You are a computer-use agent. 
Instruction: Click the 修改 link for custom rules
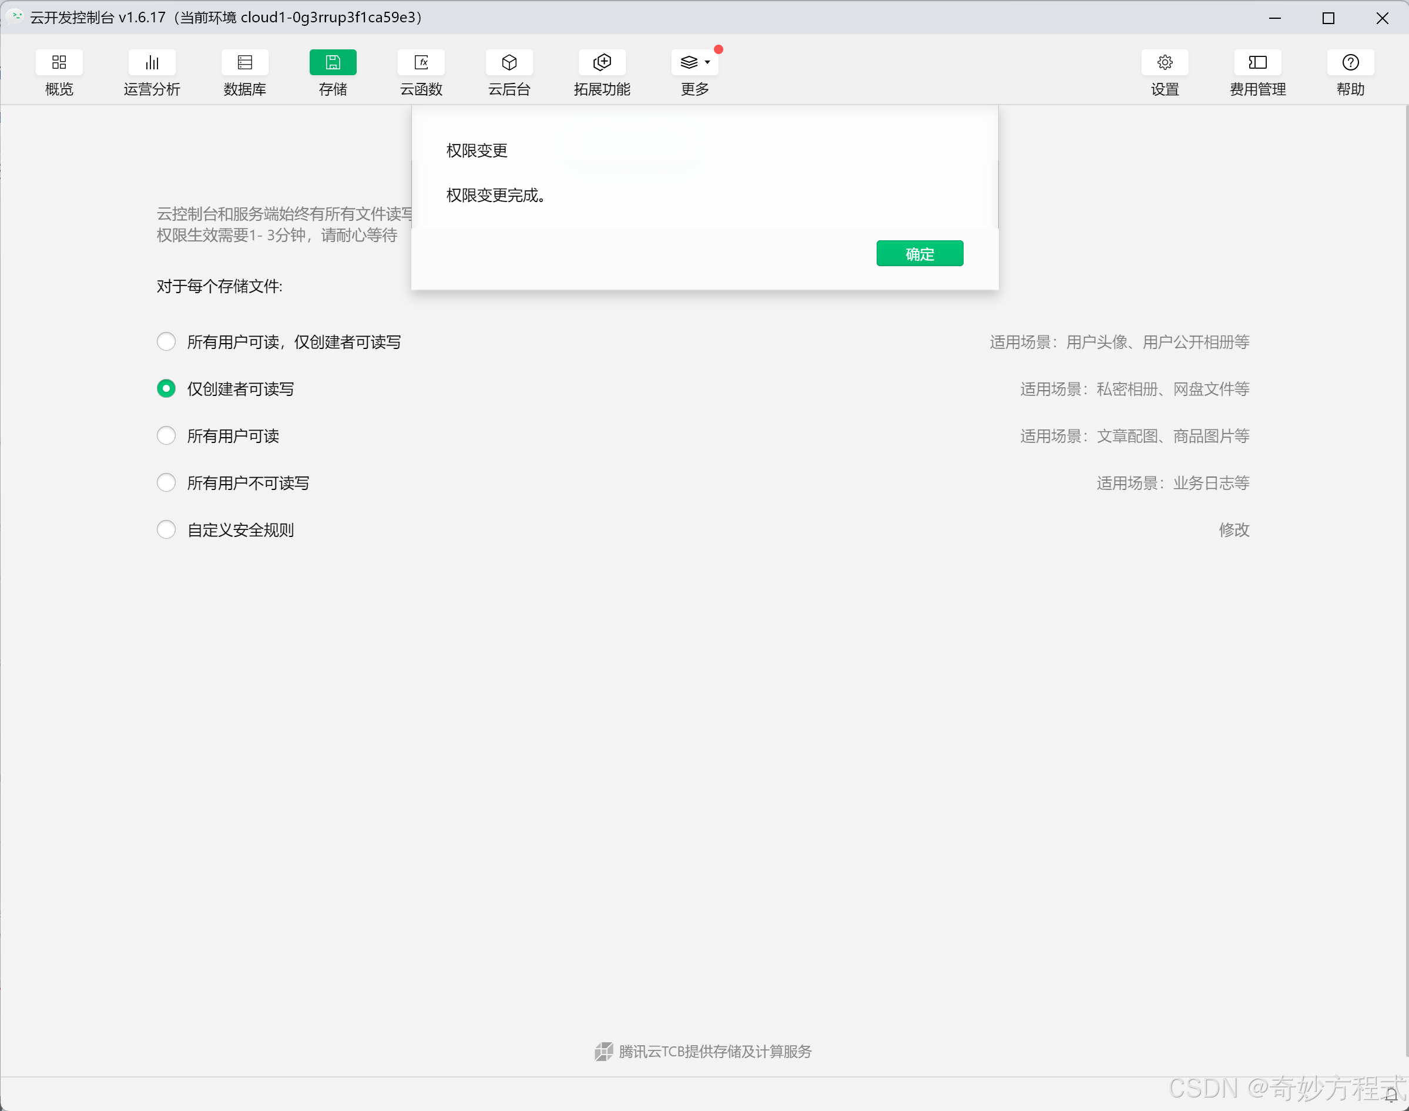coord(1233,529)
